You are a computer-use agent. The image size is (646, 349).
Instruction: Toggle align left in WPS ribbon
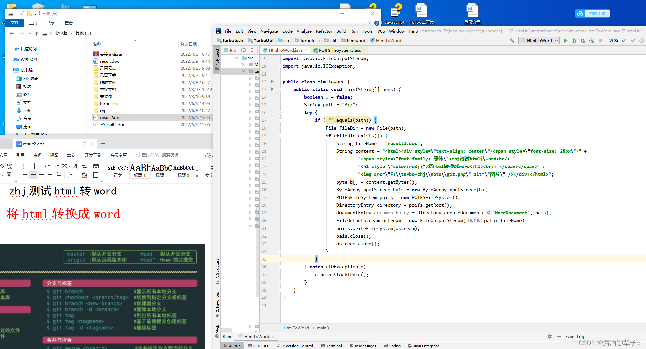click(x=25, y=175)
